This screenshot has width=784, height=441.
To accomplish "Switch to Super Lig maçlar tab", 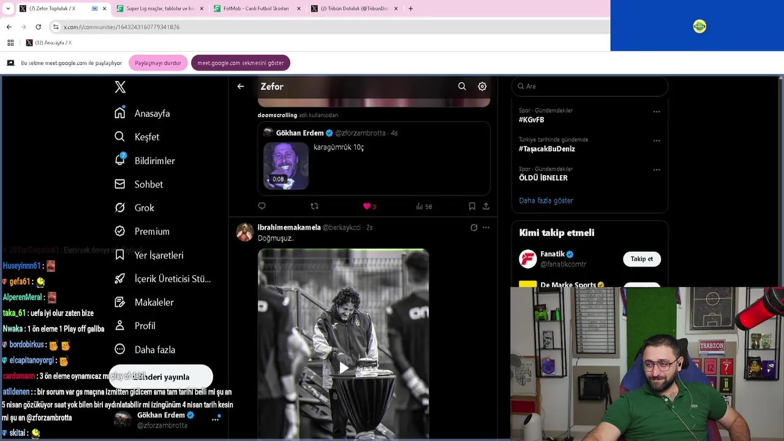I will pyautogui.click(x=159, y=9).
